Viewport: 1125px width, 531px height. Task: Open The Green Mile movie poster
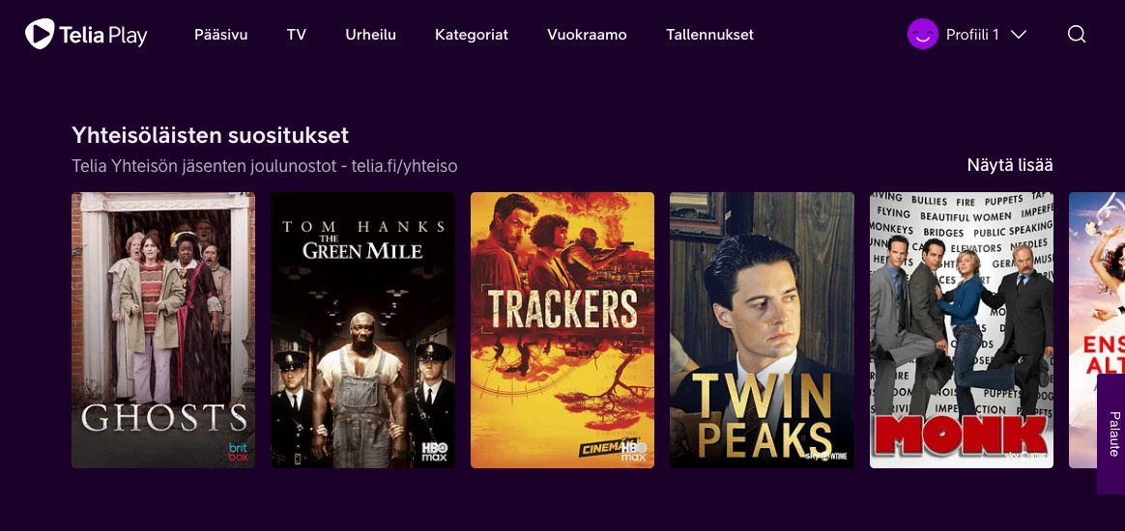pos(363,329)
